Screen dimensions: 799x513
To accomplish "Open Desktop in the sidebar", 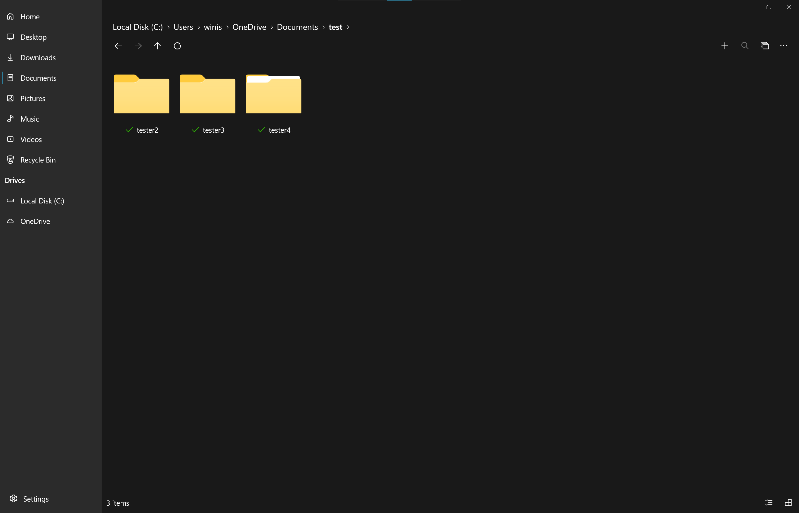I will [x=51, y=37].
